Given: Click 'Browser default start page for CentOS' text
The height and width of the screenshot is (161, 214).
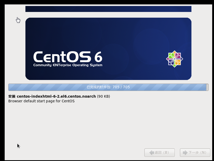Looking at the screenshot, I should 41,101.
